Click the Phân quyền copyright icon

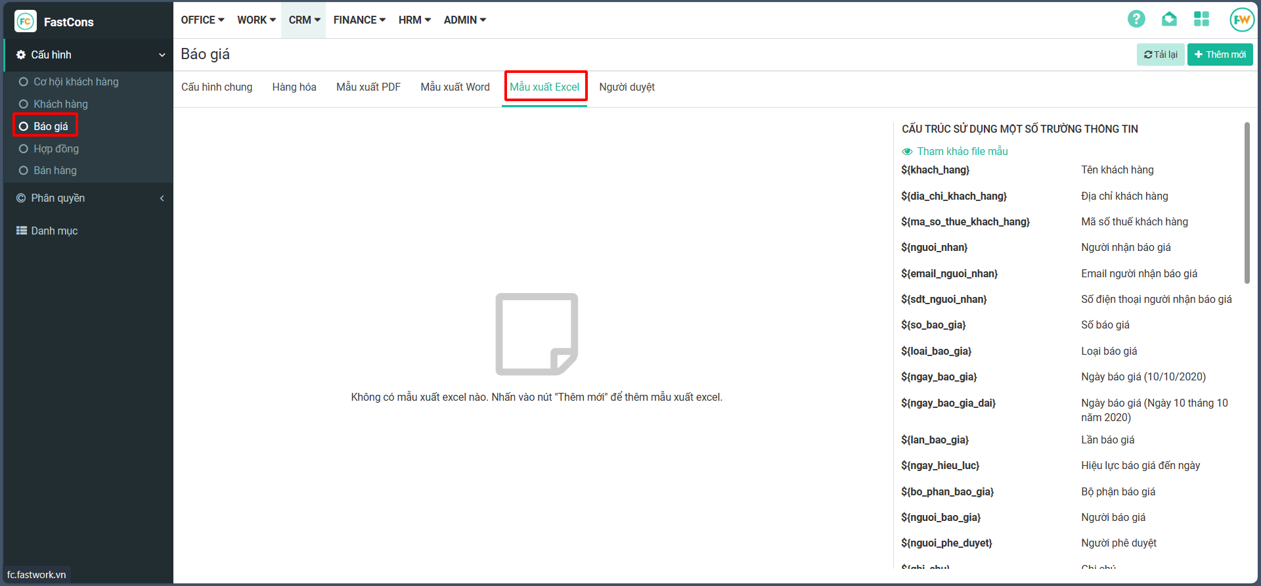pos(21,198)
